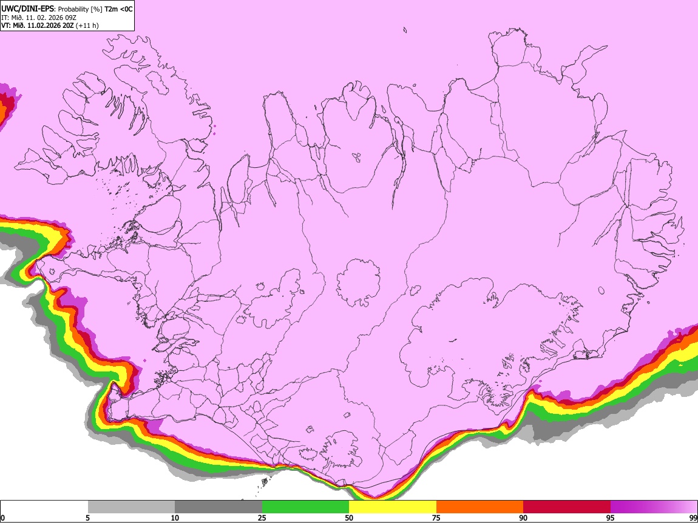Click the legend tick label '99'
The height and width of the screenshot is (523, 698).
pos(693,518)
